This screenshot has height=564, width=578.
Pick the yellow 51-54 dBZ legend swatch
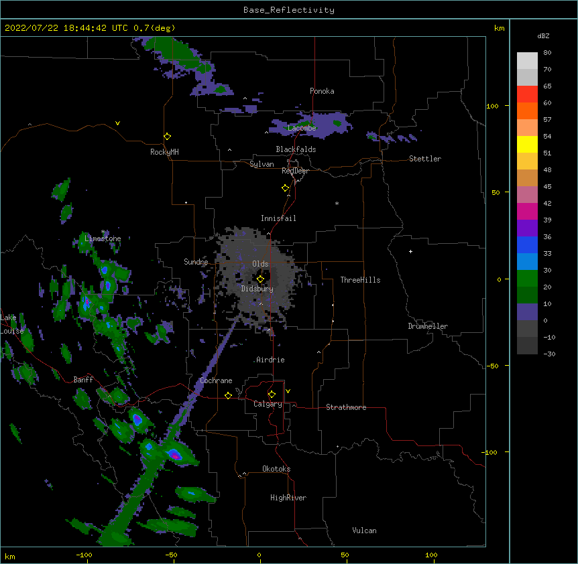pyautogui.click(x=527, y=145)
